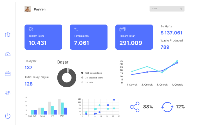Click the refresh cycle icon beside 12%
Image resolution: width=197 pixels, height=127 pixels.
point(166,107)
